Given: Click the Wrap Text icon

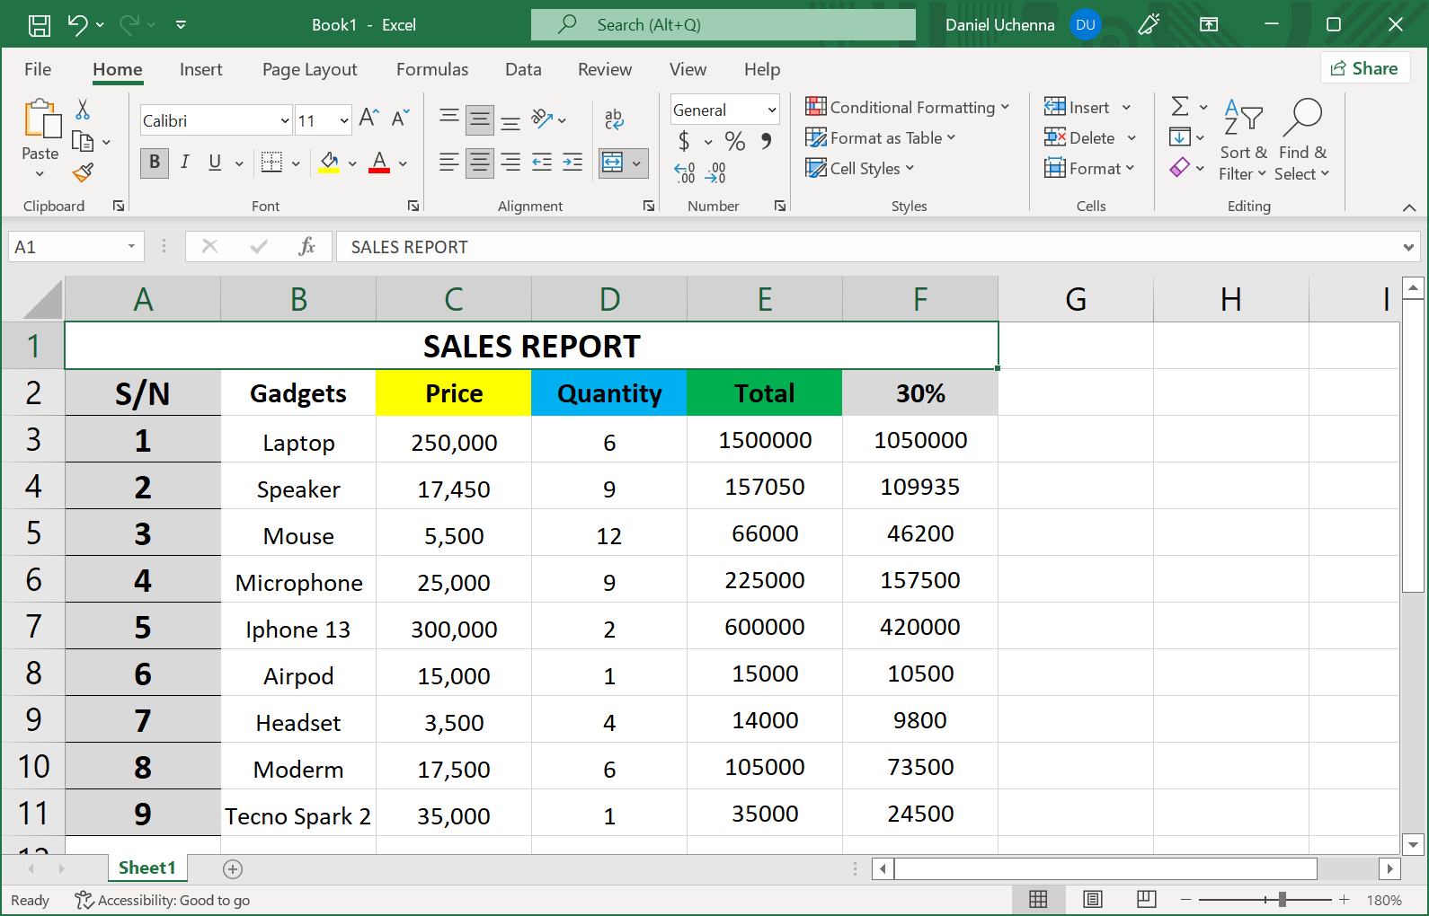Looking at the screenshot, I should pyautogui.click(x=614, y=119).
